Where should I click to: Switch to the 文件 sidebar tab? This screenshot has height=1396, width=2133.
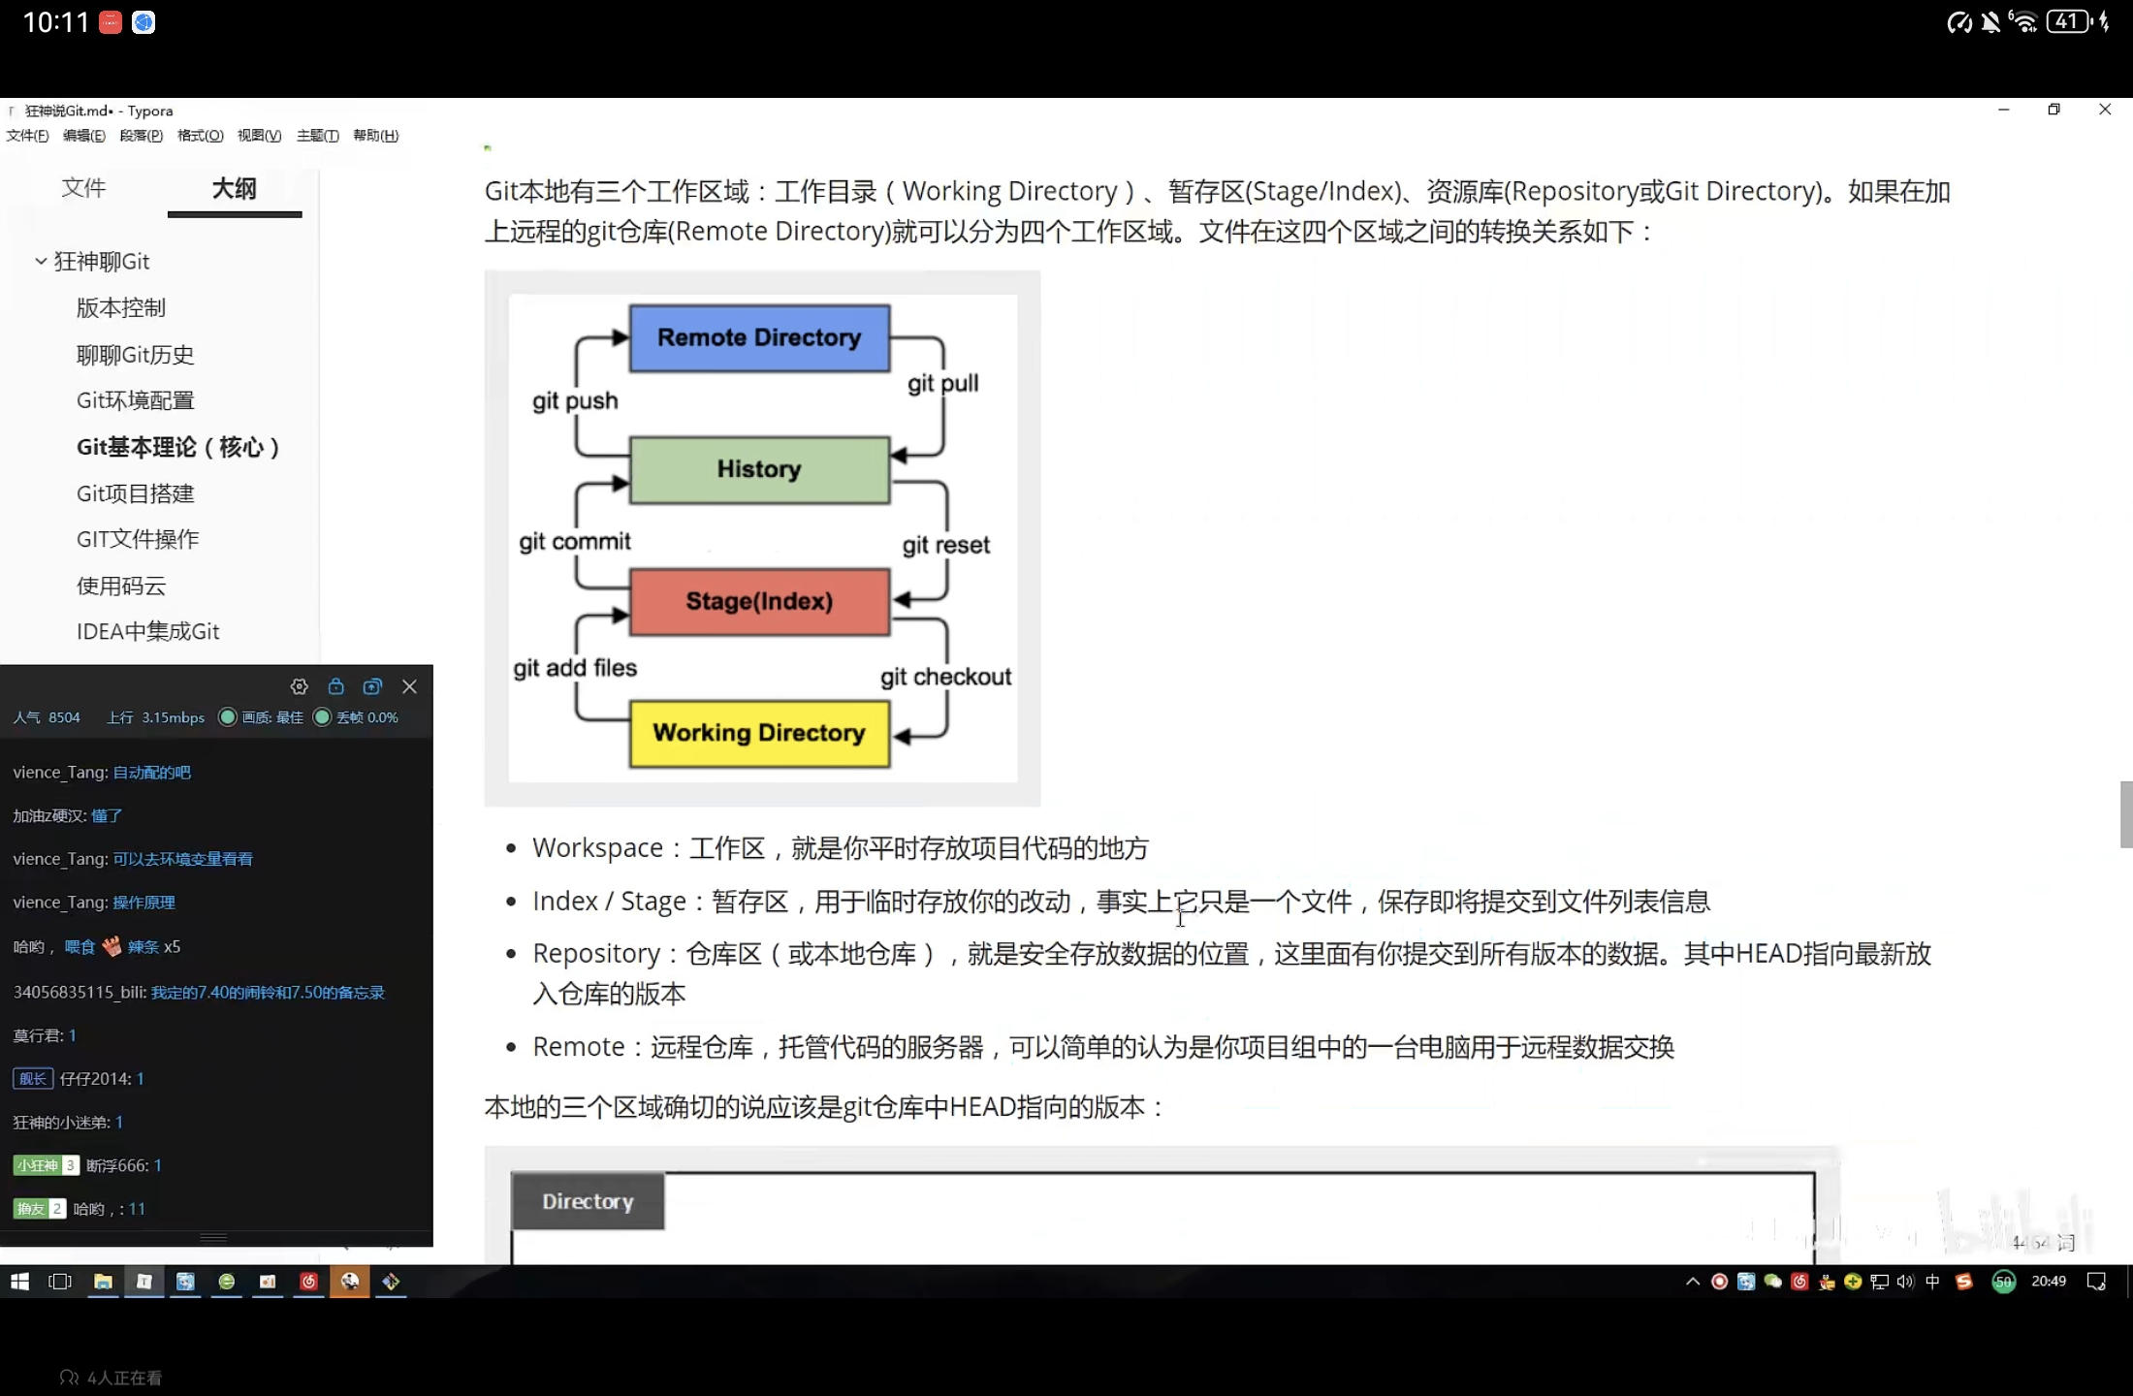point(83,188)
